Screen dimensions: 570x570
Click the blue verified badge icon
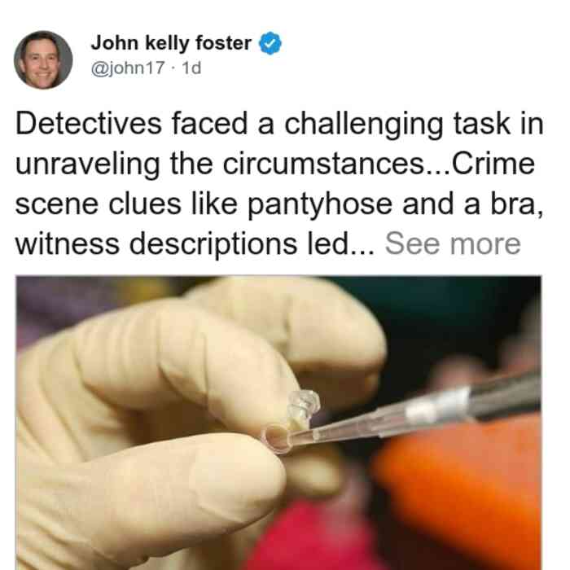pyautogui.click(x=270, y=43)
